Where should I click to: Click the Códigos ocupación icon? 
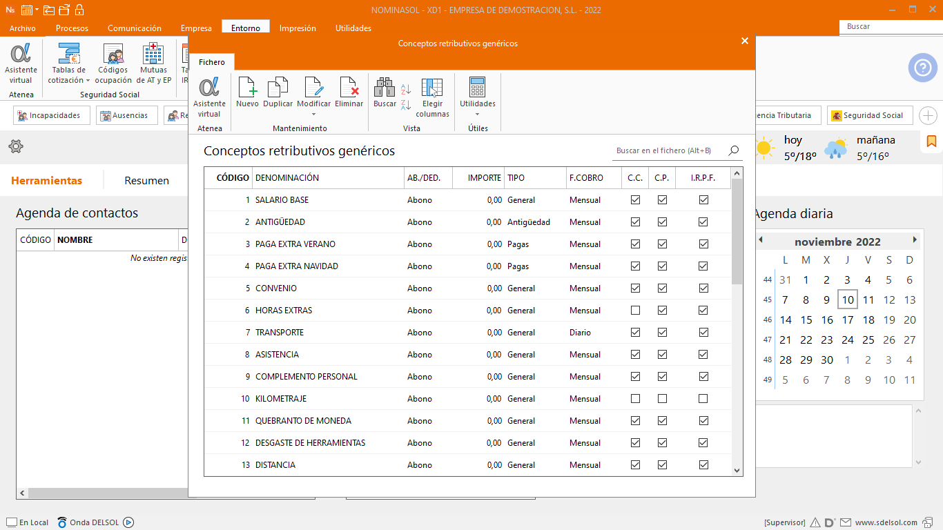pos(113,63)
